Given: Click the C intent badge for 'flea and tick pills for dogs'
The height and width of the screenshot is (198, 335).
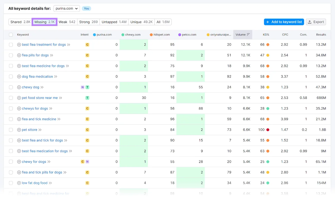Looking at the screenshot, I should point(87,172).
